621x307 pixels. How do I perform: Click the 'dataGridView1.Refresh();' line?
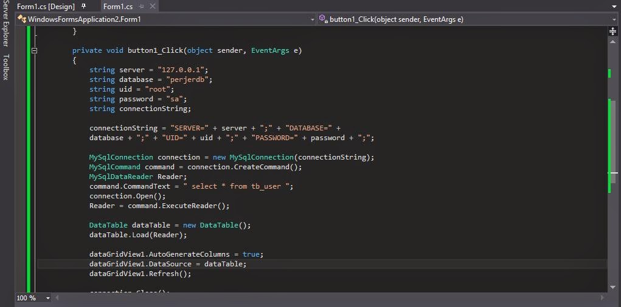tap(141, 274)
